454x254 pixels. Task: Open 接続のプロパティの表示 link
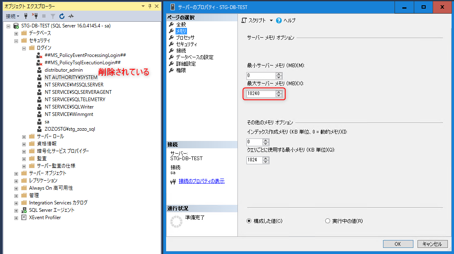pyautogui.click(x=201, y=181)
